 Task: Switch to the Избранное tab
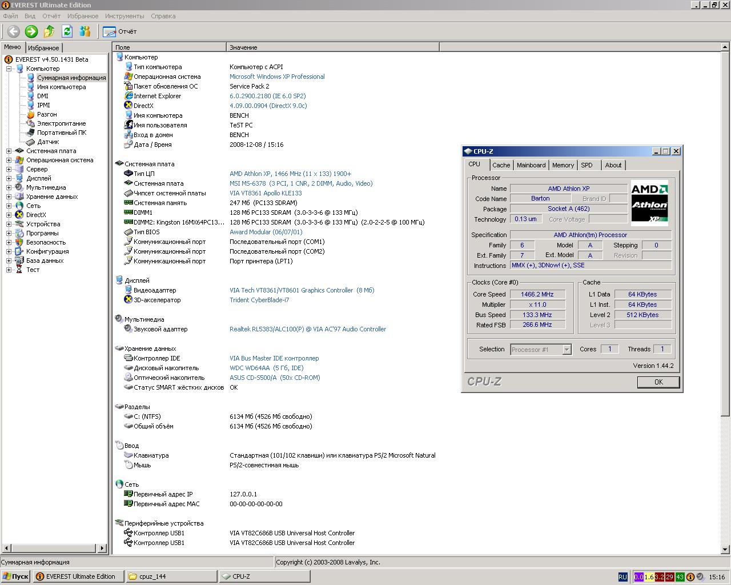pos(43,48)
